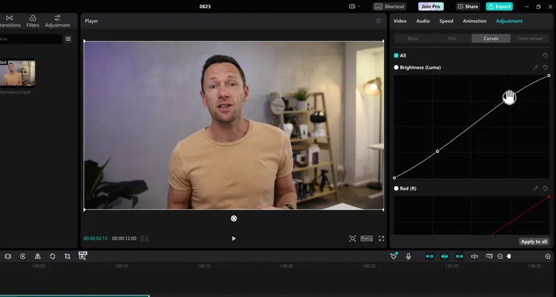This screenshot has height=297, width=556.
Task: Toggle the main track magnet snapping
Action: point(430,256)
